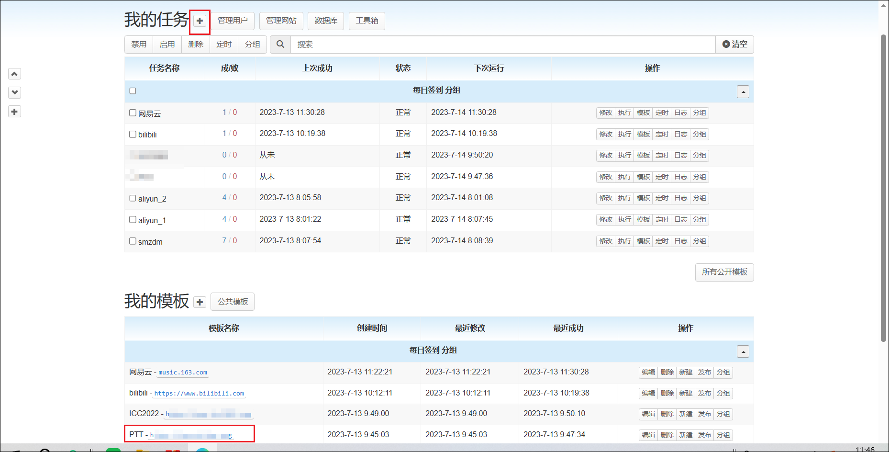889x452 pixels.
Task: Toggle the select-all checkbox in 每日签到 group row
Action: [133, 91]
